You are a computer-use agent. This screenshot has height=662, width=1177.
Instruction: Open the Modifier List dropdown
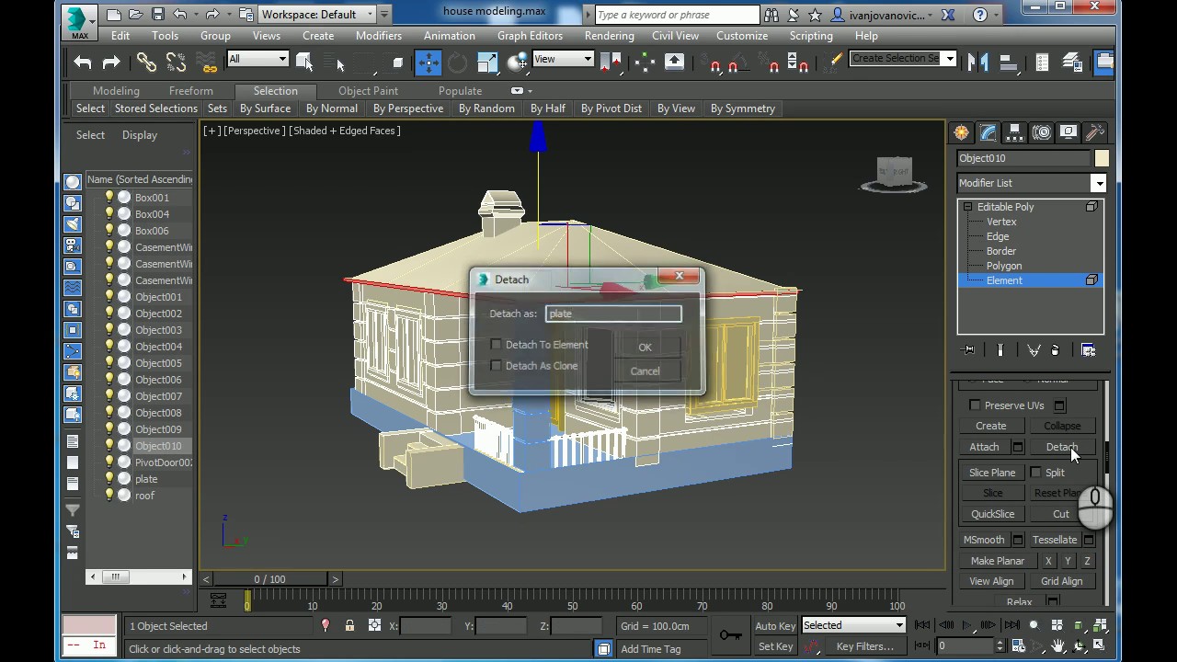pyautogui.click(x=1031, y=183)
